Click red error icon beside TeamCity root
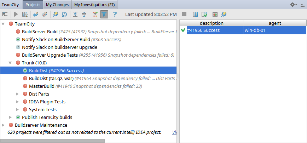Screen dimensions: 307x143 [x=11, y=24]
